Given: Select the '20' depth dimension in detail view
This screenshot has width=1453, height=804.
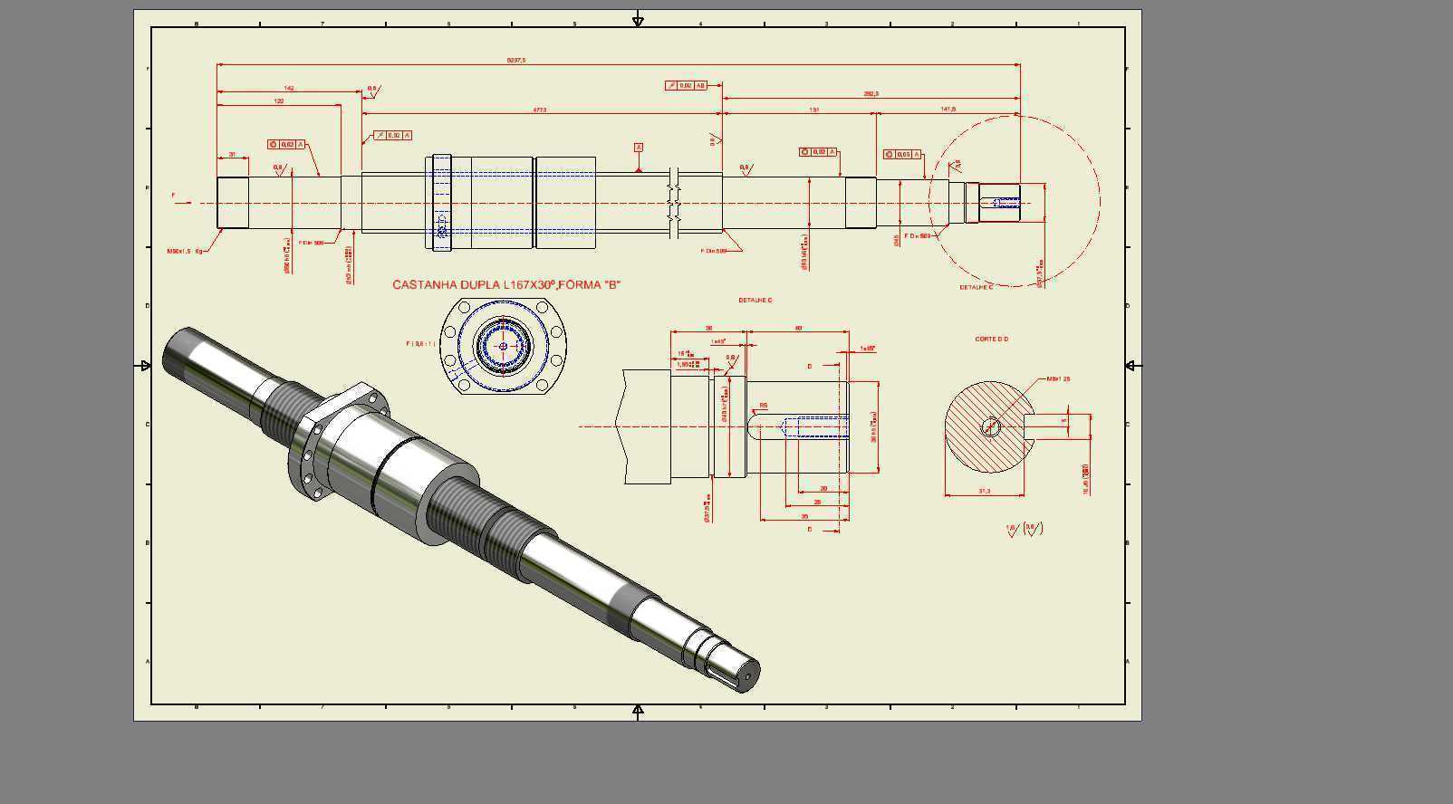Looking at the screenshot, I should coord(823,488).
